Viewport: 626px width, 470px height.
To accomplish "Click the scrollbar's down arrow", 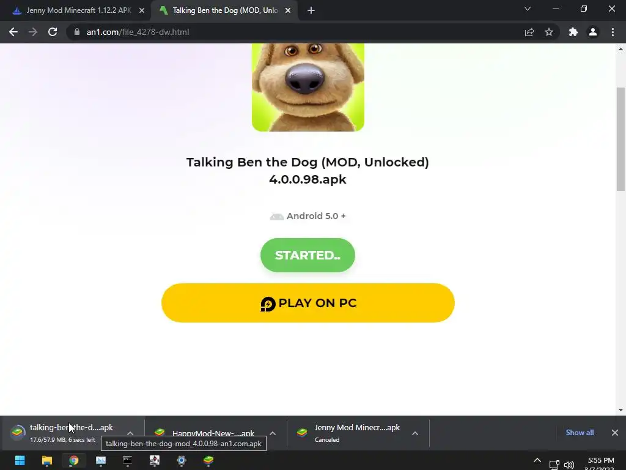I will click(620, 409).
